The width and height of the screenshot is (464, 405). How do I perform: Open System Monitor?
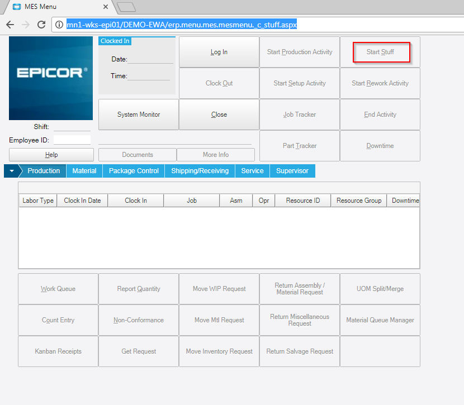pos(139,115)
